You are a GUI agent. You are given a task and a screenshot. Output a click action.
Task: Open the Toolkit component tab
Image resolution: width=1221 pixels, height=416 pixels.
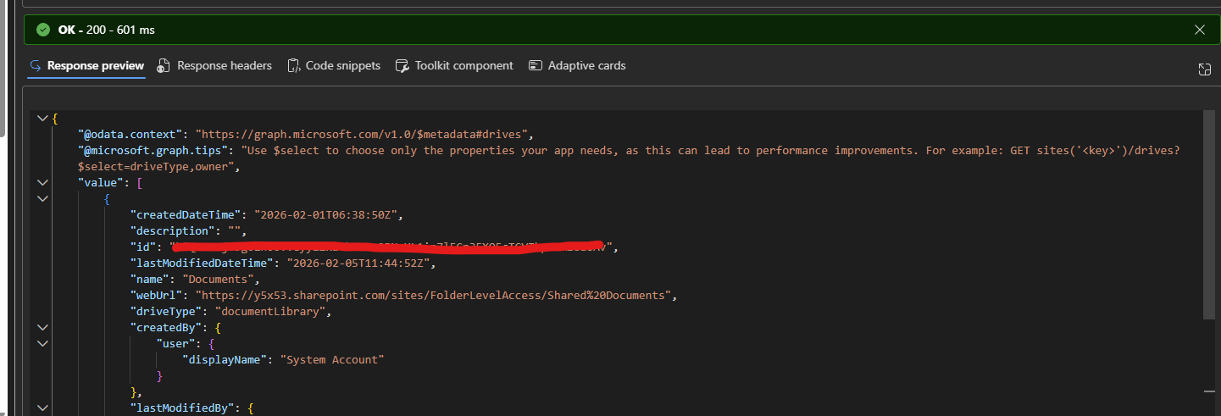(x=454, y=66)
